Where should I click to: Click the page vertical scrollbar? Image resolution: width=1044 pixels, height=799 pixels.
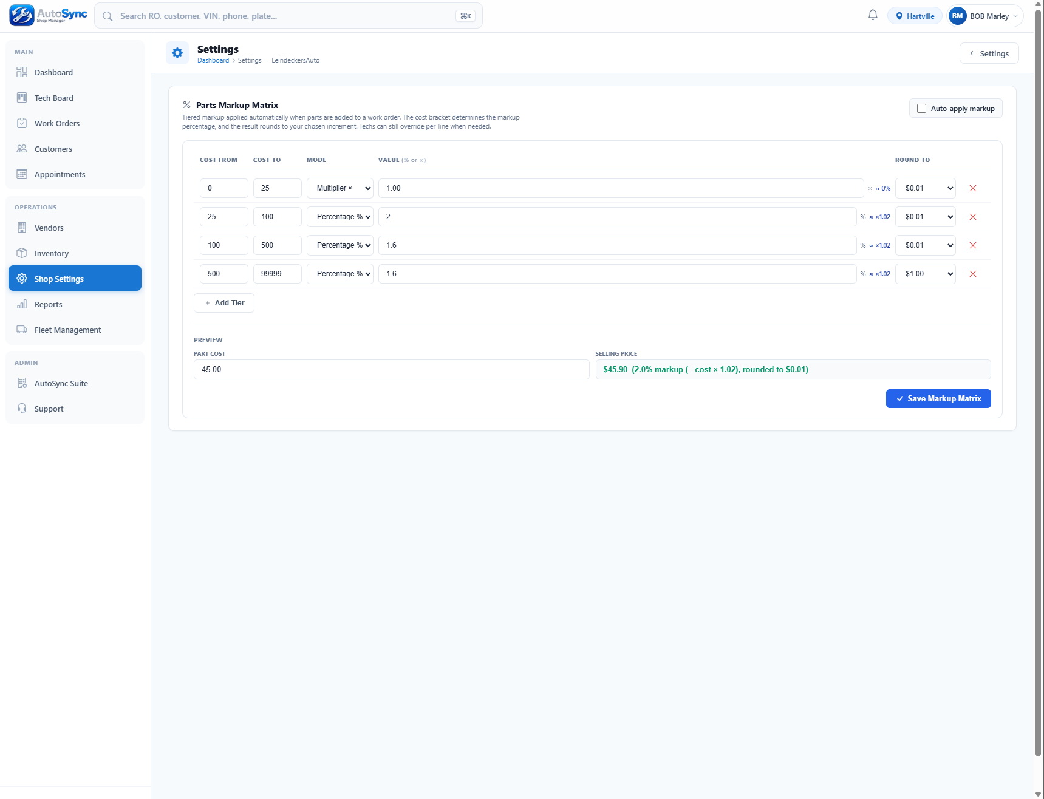tap(1039, 382)
